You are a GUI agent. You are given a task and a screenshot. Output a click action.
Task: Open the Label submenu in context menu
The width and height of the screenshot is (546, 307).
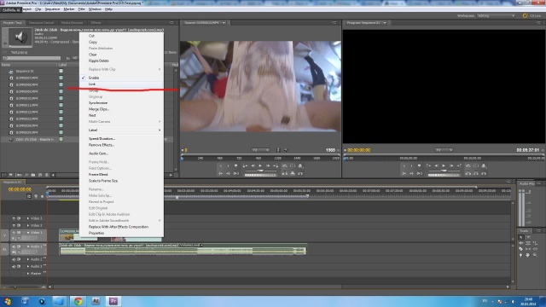point(121,130)
